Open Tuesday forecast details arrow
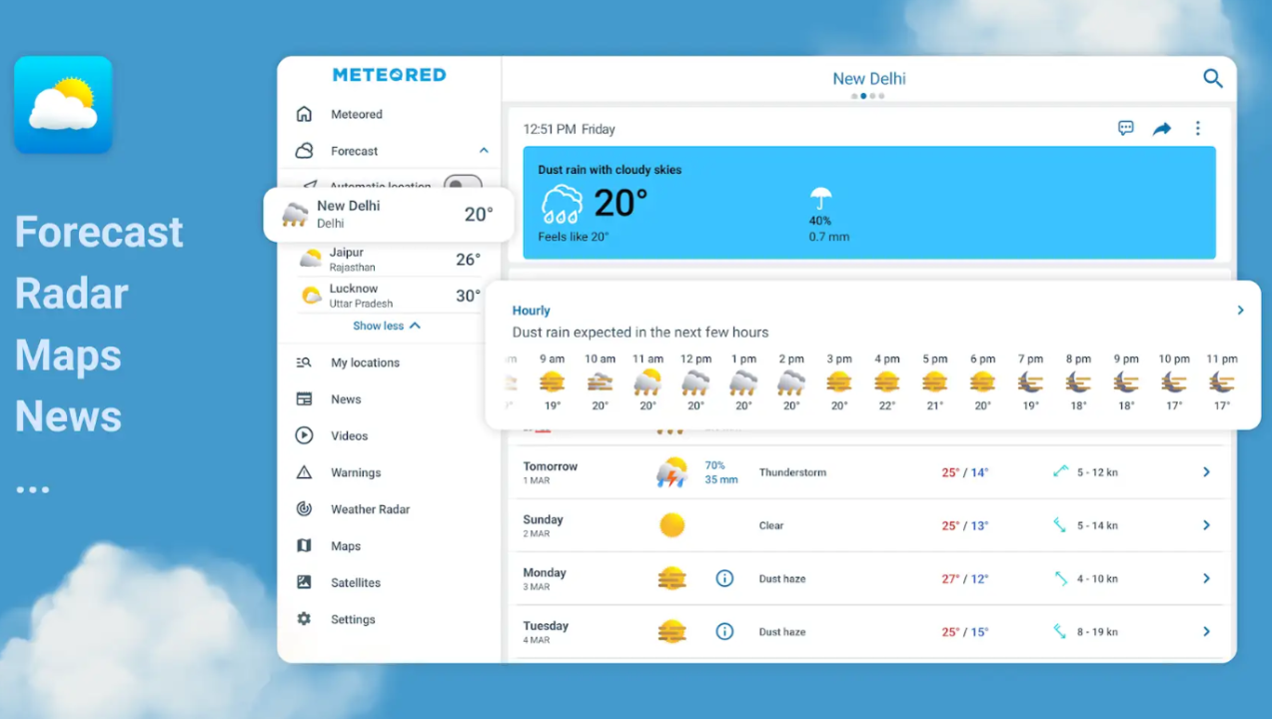Screen dimensions: 1272x719 1206,631
